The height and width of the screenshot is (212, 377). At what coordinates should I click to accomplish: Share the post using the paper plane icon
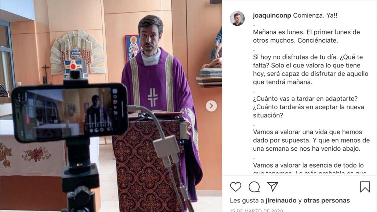click(272, 187)
